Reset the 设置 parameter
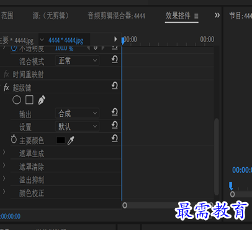 click(x=115, y=125)
